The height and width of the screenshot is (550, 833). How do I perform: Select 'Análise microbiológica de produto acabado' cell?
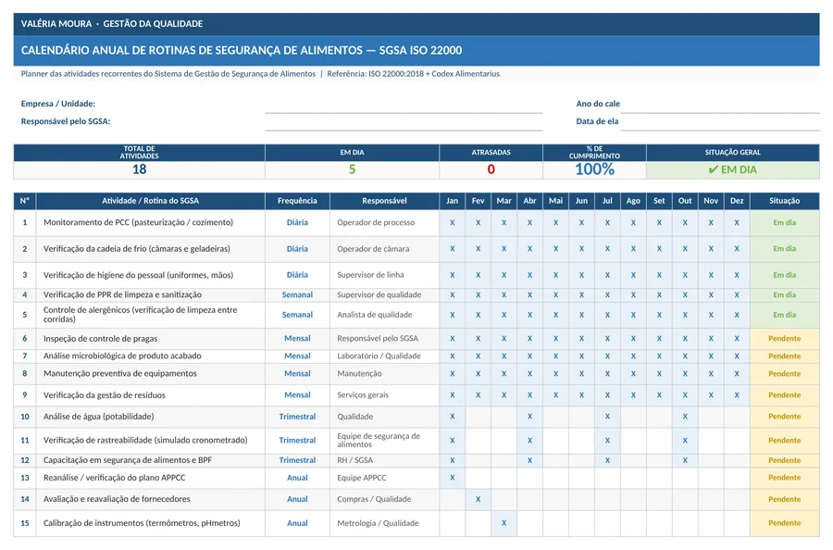click(150, 356)
